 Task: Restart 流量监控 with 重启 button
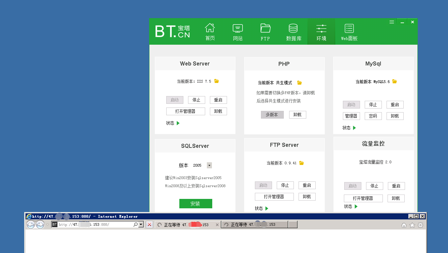(396, 186)
